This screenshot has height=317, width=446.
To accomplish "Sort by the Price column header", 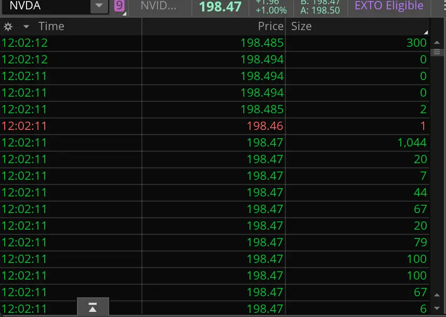I will pos(270,27).
